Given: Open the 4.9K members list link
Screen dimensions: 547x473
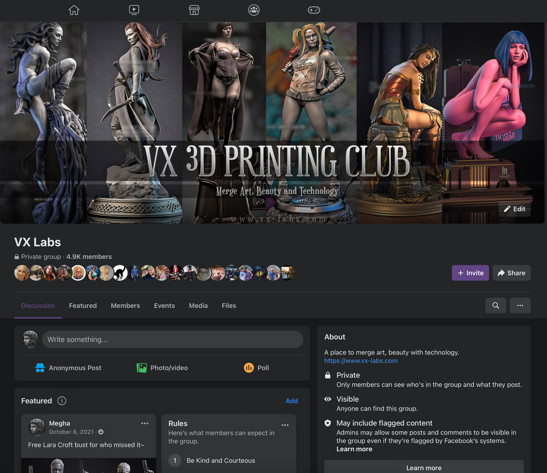Looking at the screenshot, I should pos(89,257).
